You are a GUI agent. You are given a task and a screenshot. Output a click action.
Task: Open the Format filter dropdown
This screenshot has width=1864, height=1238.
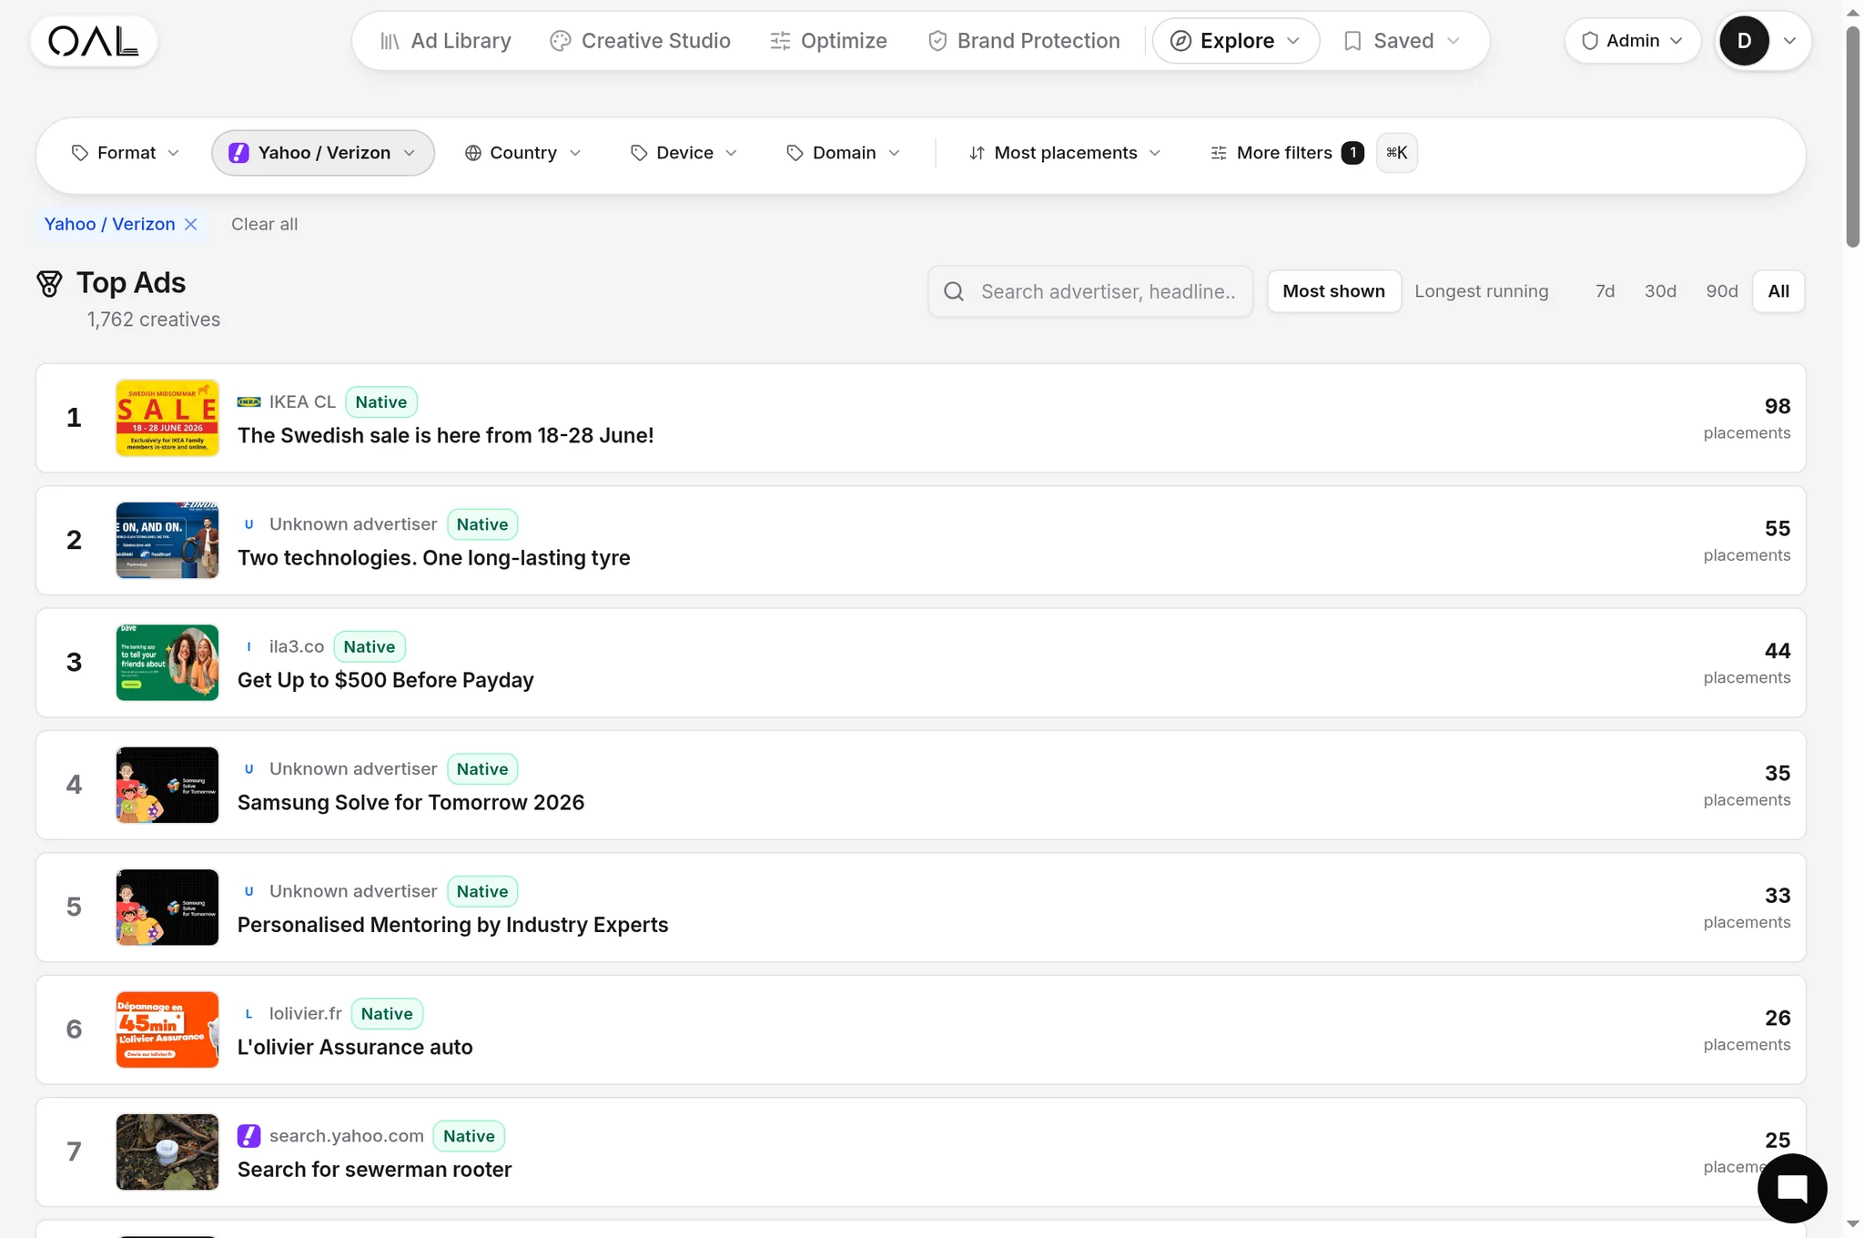point(126,153)
